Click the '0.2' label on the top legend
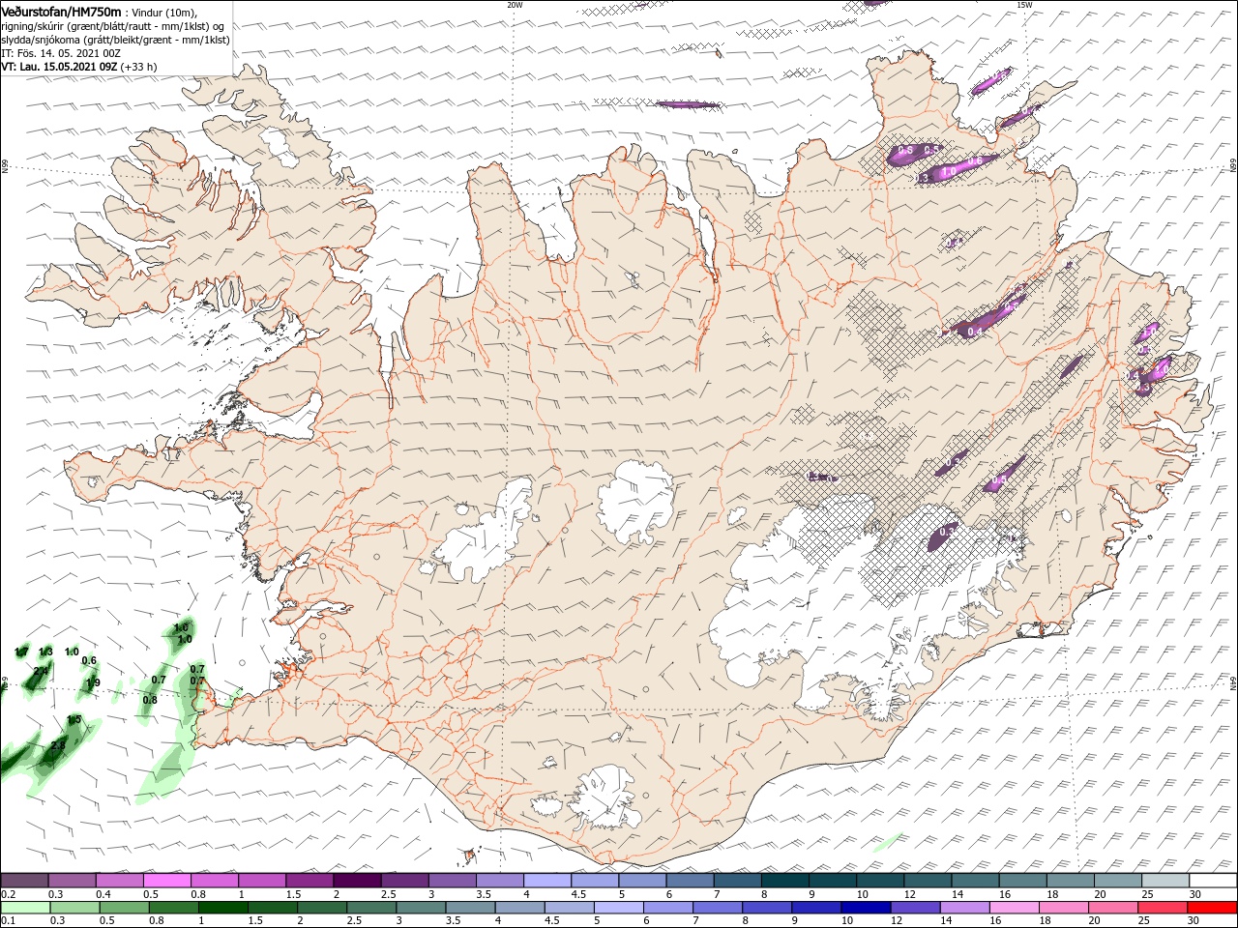This screenshot has height=928, width=1238. pyautogui.click(x=9, y=894)
